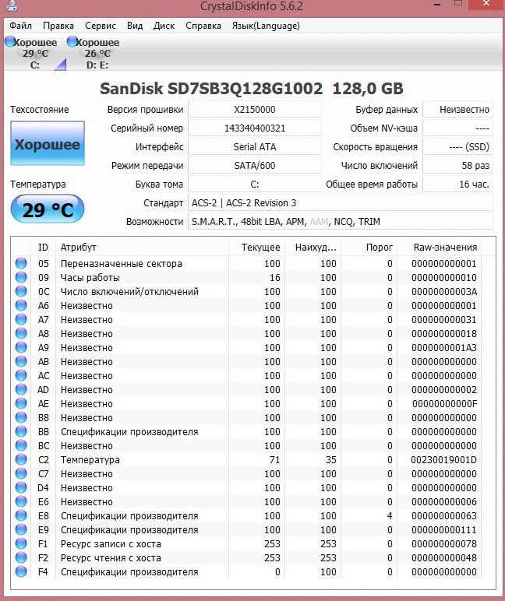Open the Справка menu

203,26
